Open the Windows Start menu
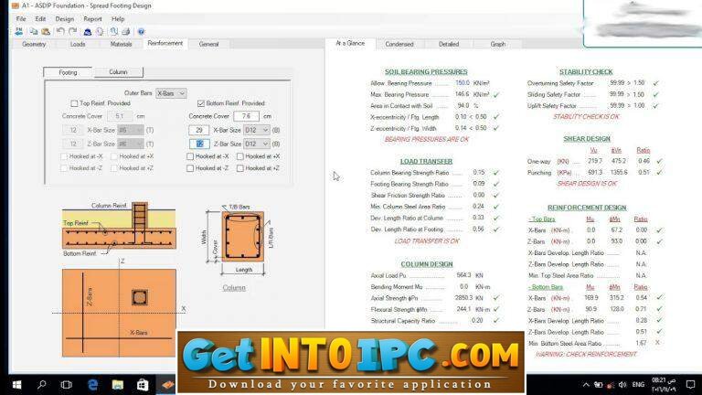The height and width of the screenshot is (395, 702). click(x=17, y=385)
